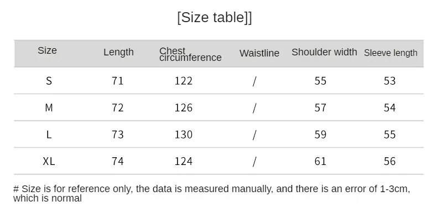Click chest circumference value 130
The width and height of the screenshot is (437, 222).
pyautogui.click(x=183, y=135)
